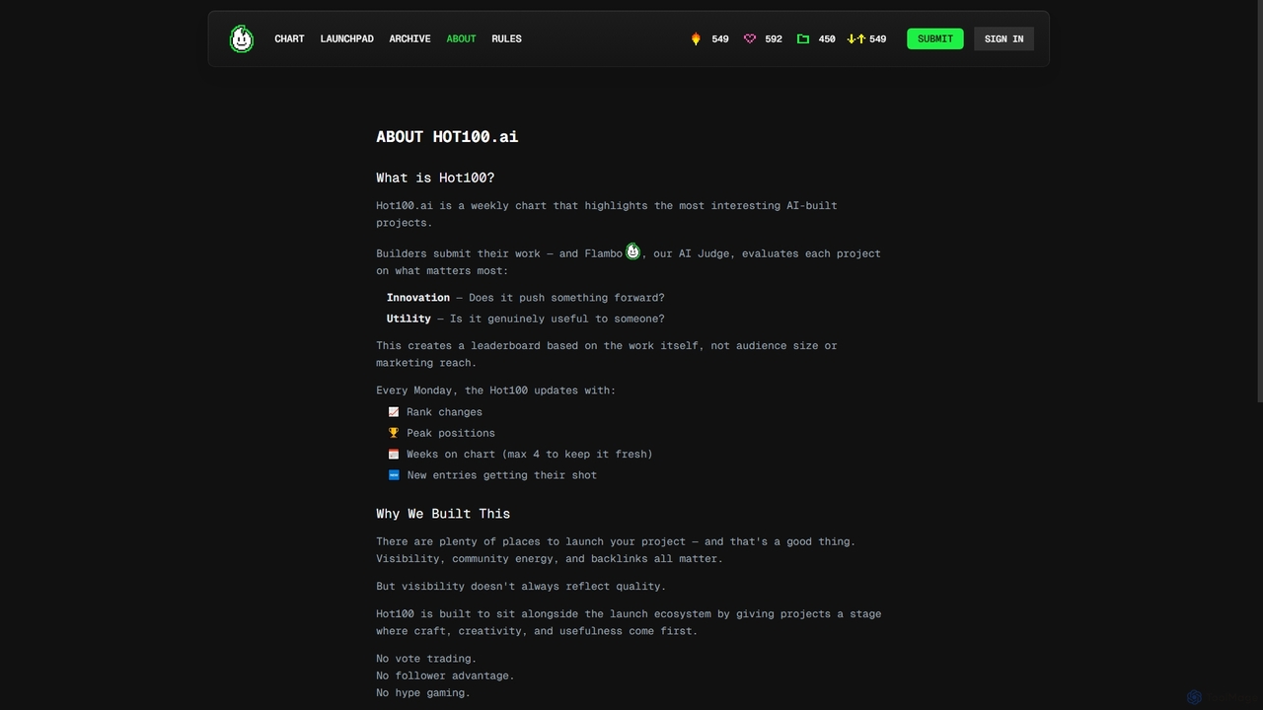This screenshot has height=710, width=1263.
Task: Click the Flambo mascot icon in paragraph
Action: tap(632, 251)
